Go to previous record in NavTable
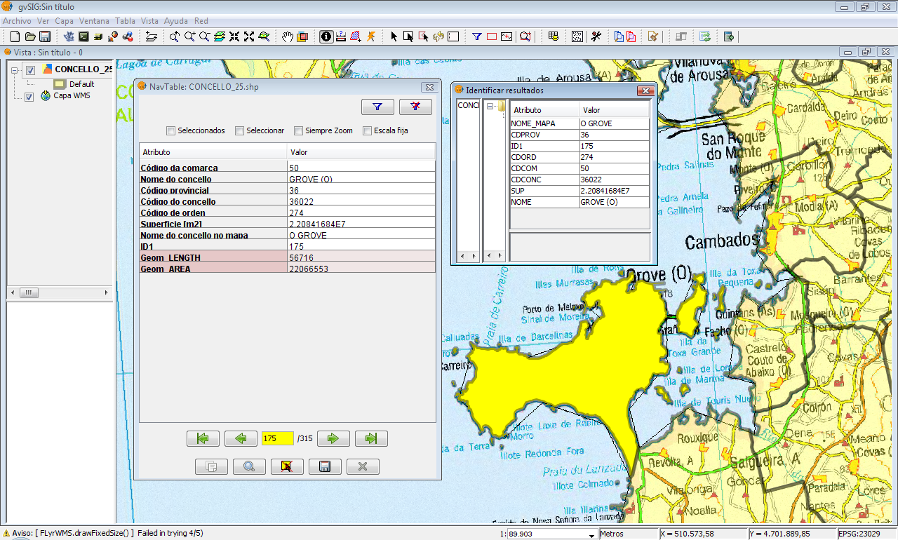The image size is (898, 540). (x=241, y=438)
